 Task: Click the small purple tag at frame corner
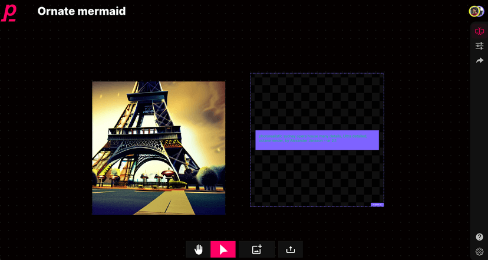point(377,205)
